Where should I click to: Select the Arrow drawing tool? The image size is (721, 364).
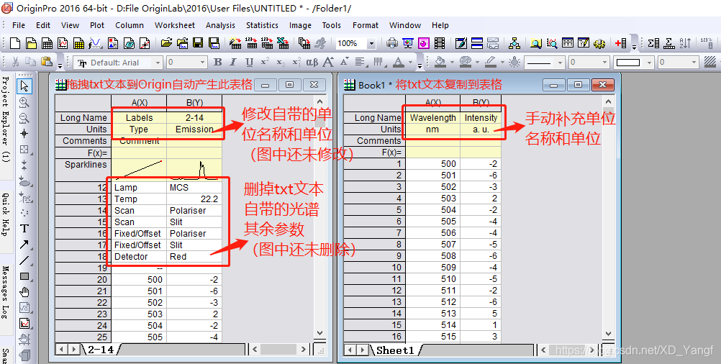(24, 245)
